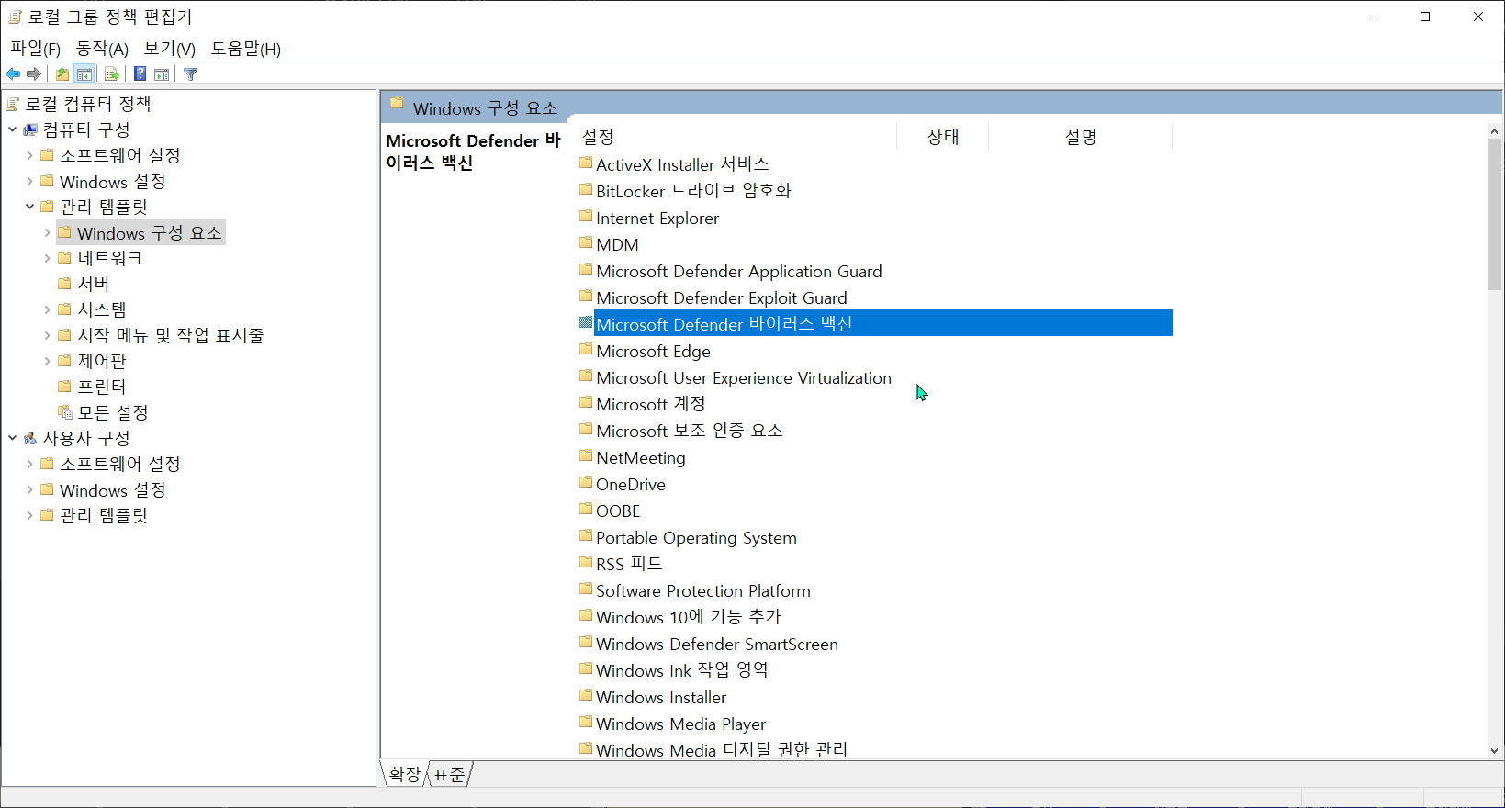Click the ActiveX Installer folder icon

pyautogui.click(x=586, y=163)
